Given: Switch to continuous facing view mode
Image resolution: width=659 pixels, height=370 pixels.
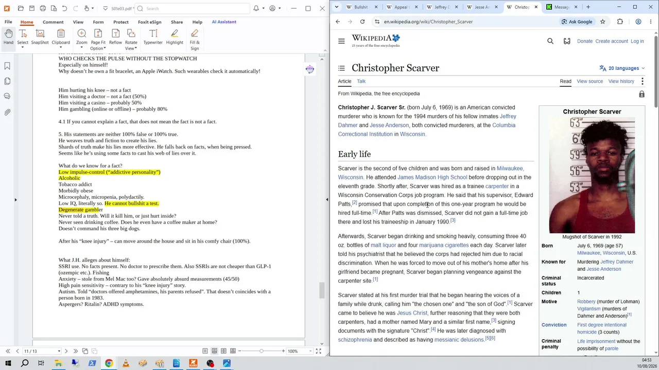Looking at the screenshot, I should tap(233, 351).
